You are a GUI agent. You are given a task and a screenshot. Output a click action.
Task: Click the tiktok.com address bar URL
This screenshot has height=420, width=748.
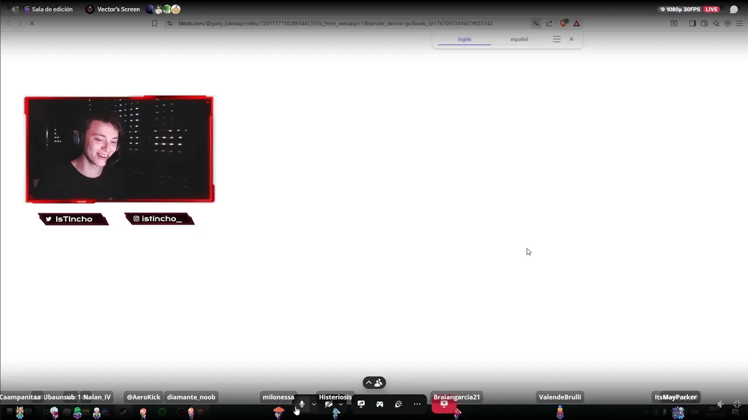335,23
